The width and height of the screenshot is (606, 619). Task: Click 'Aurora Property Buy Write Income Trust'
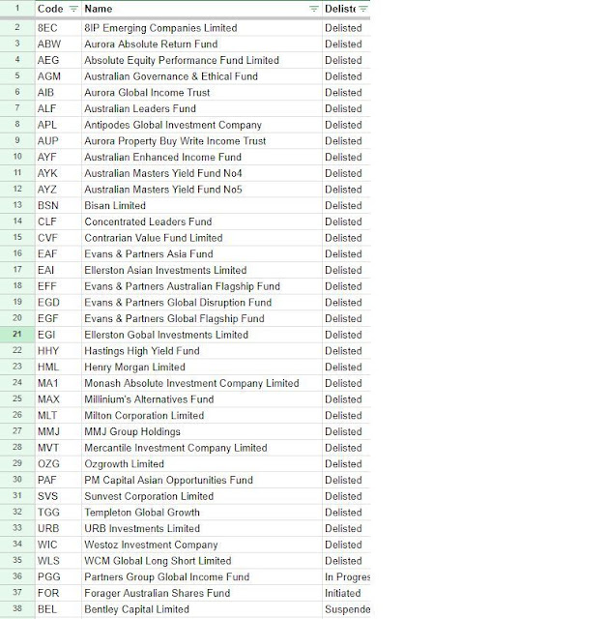[202, 141]
